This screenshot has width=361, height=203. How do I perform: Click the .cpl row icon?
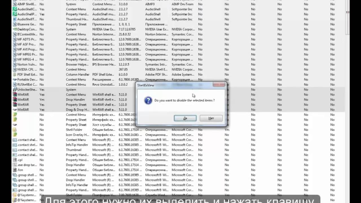pos(15,160)
